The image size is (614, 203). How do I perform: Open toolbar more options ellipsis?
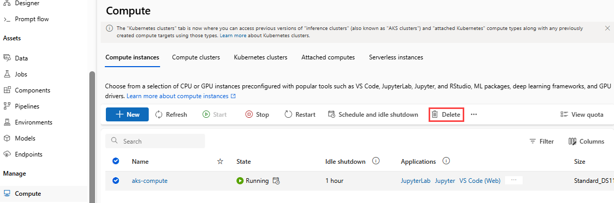474,115
